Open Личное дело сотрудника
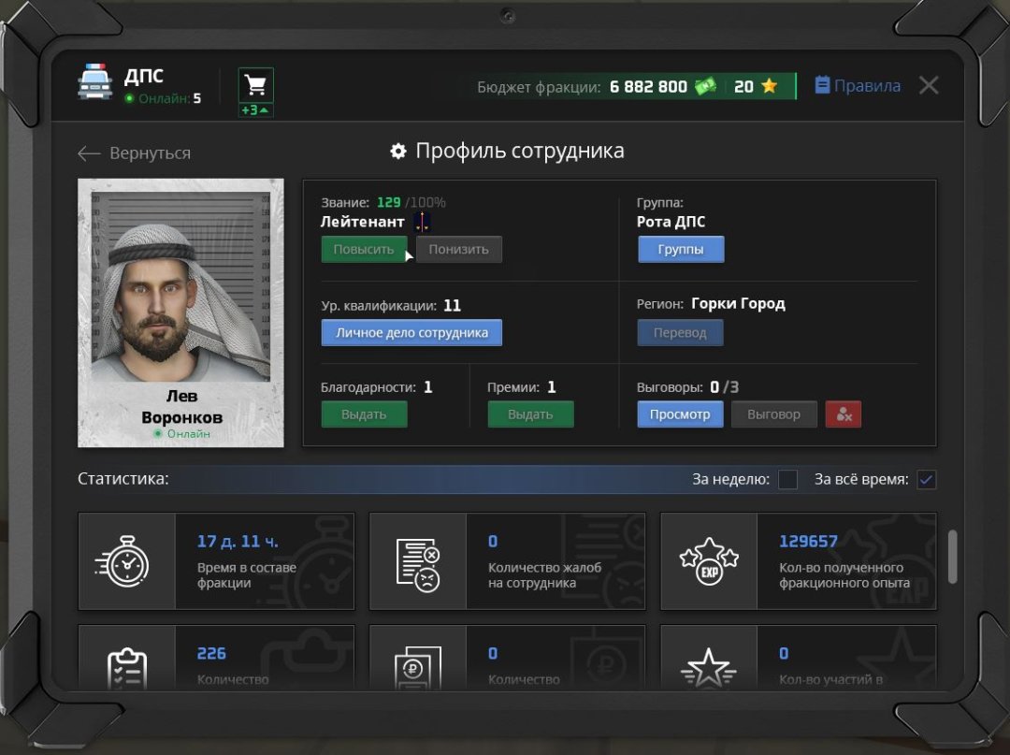The width and height of the screenshot is (1010, 755). (411, 333)
